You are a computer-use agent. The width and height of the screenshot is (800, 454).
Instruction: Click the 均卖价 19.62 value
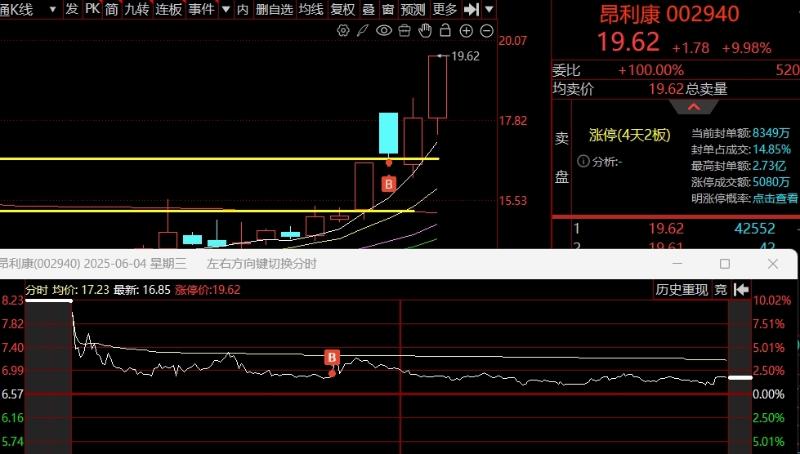click(666, 89)
